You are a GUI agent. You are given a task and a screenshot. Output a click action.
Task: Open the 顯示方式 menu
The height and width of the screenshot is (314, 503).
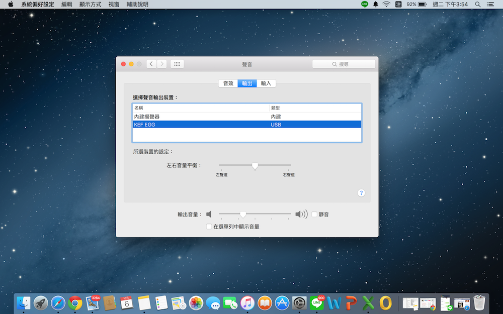click(x=90, y=4)
